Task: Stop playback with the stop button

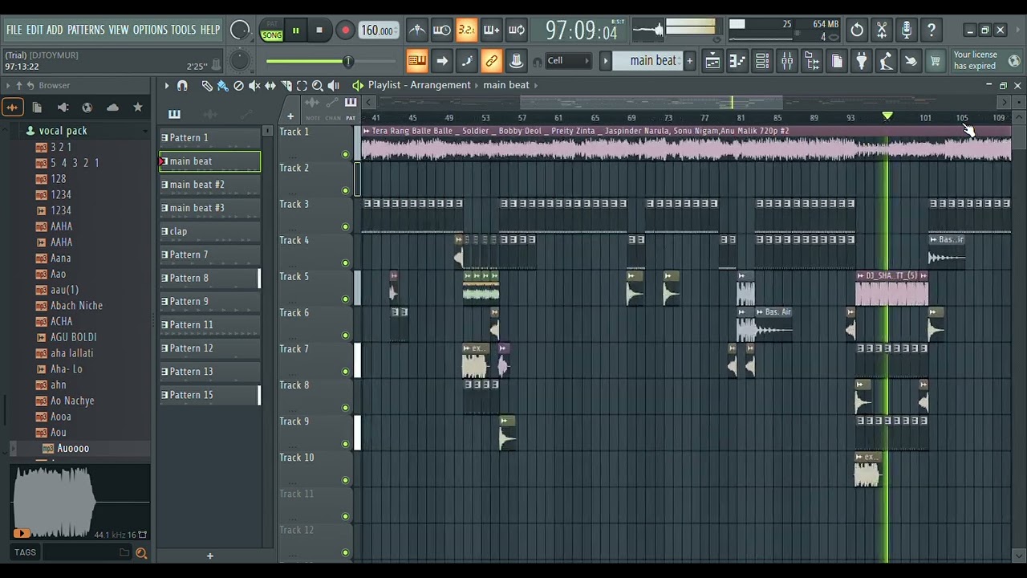Action: tap(319, 31)
